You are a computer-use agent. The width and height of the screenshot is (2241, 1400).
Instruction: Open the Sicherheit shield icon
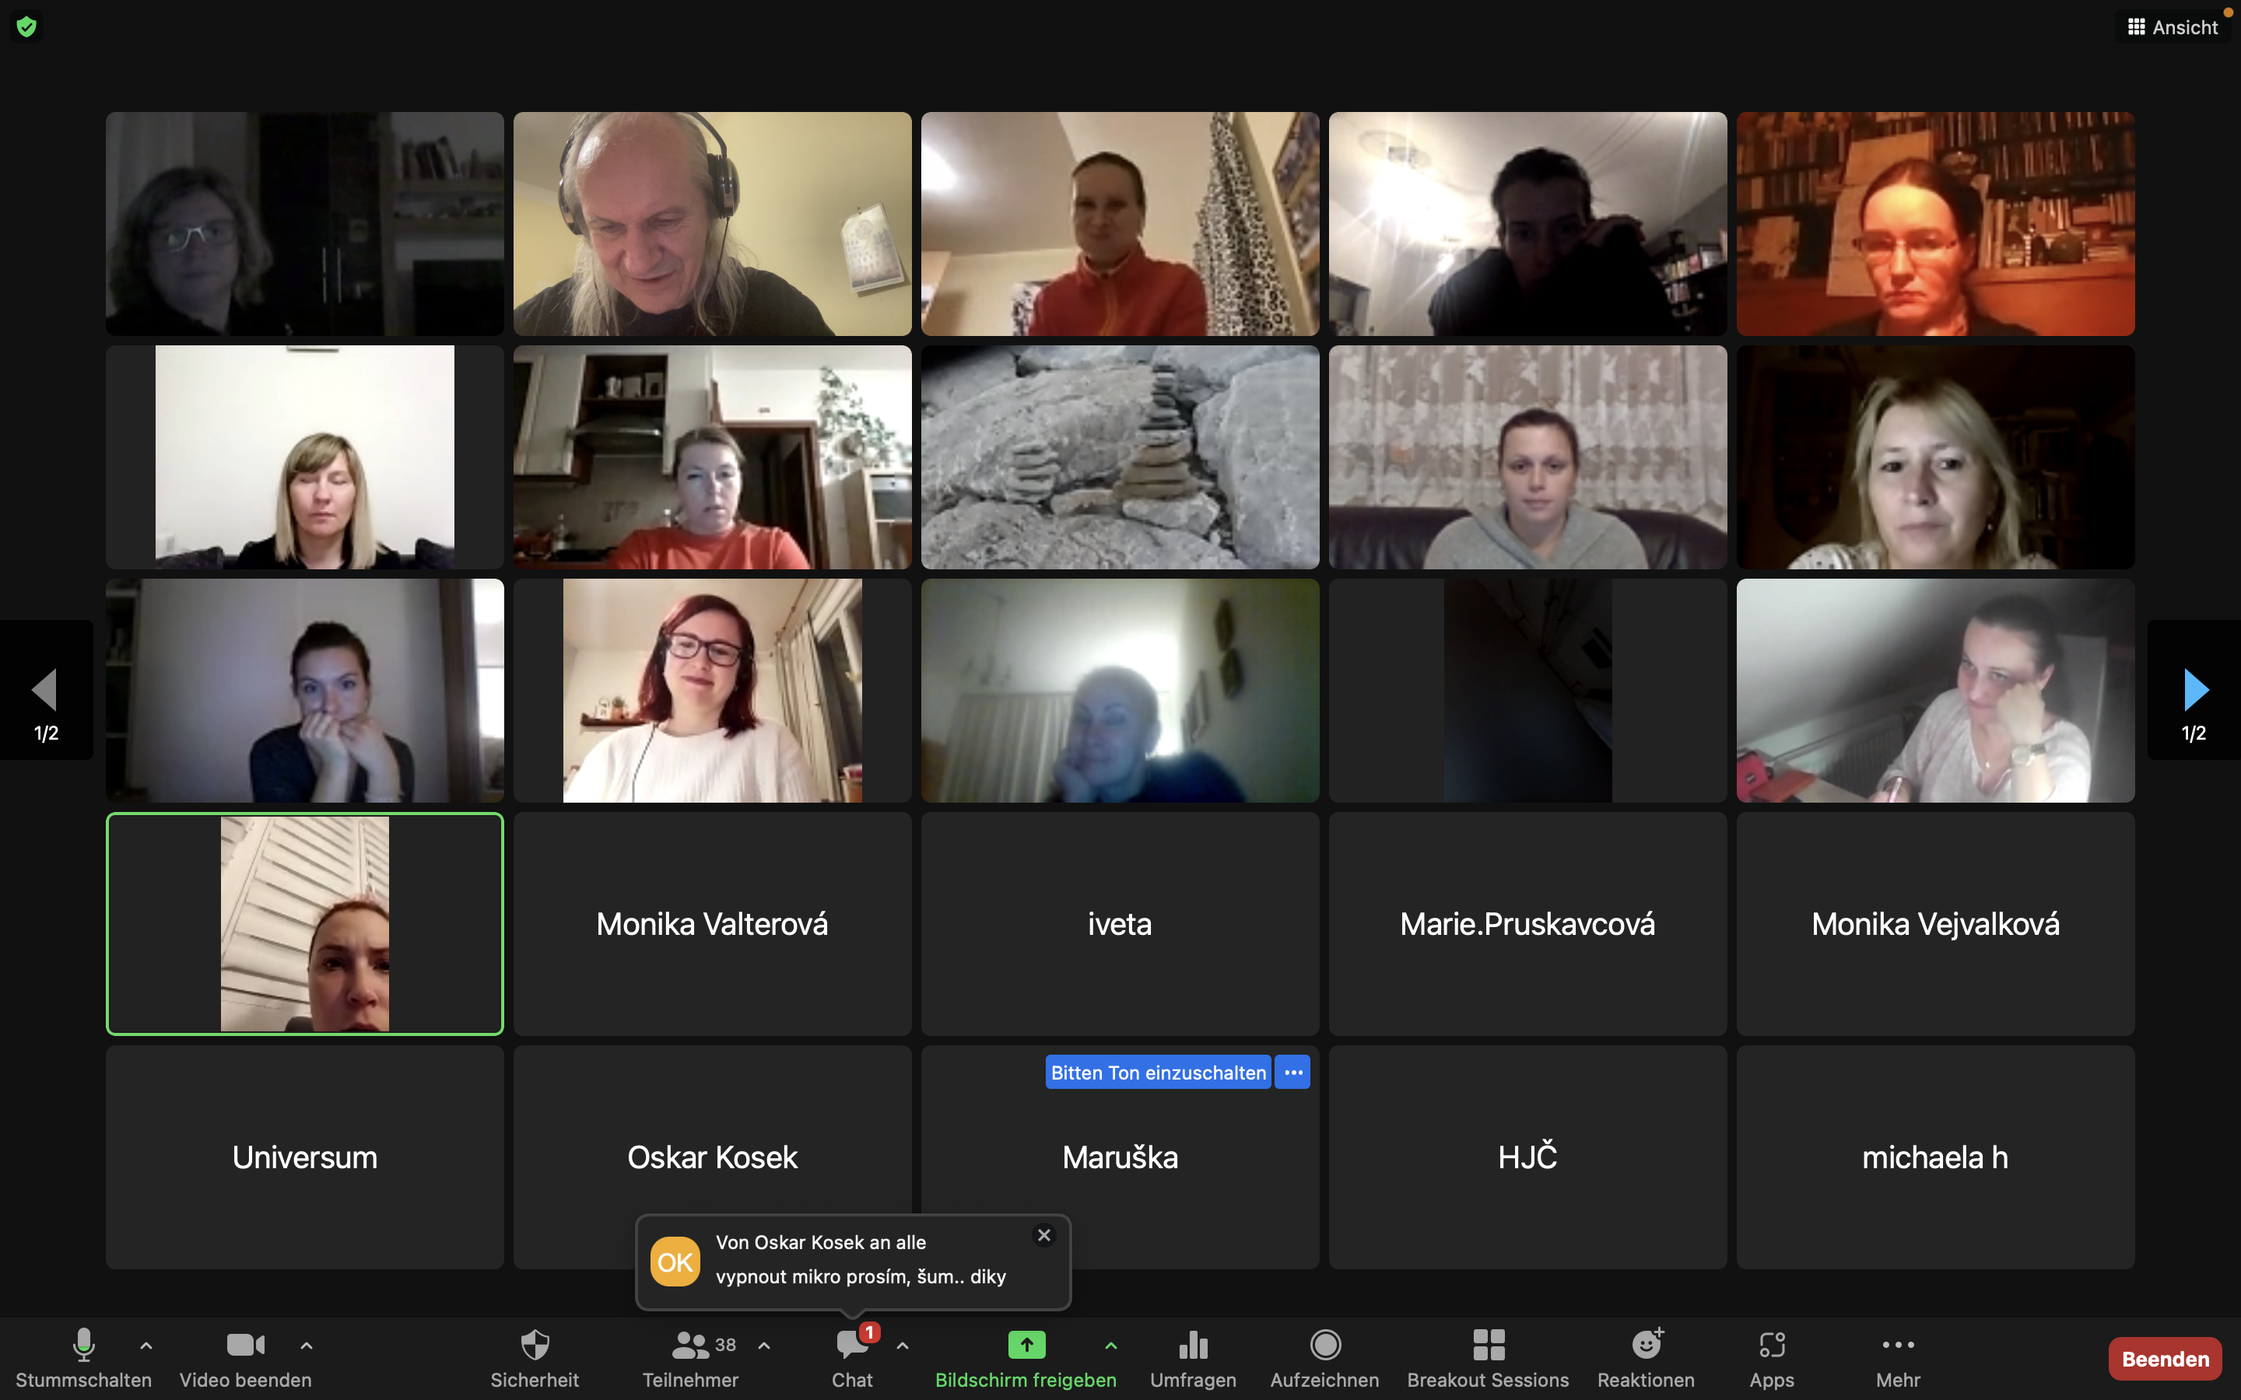coord(535,1346)
